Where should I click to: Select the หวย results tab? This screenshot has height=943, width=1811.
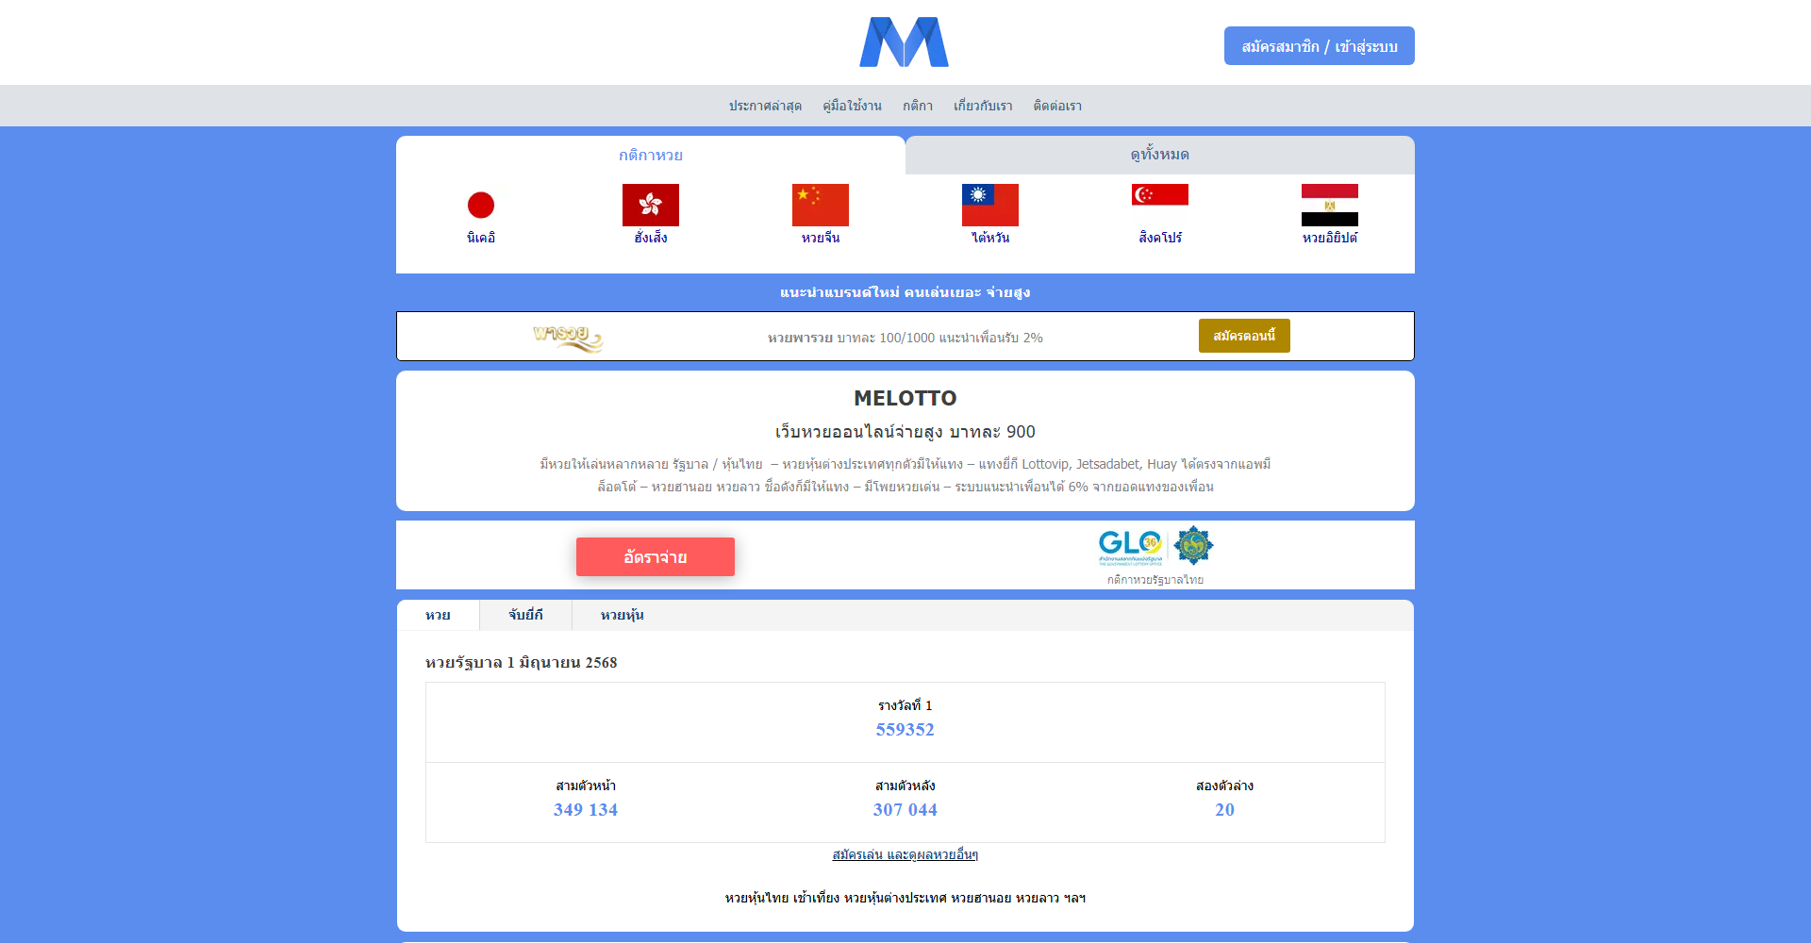438,615
